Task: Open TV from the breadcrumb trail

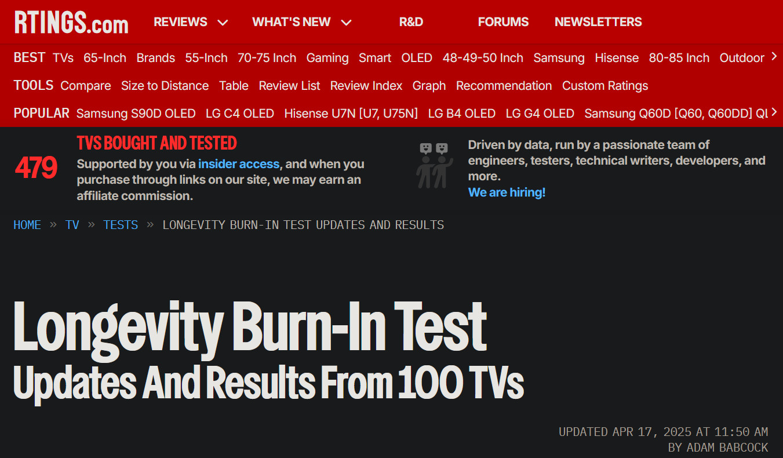Action: pos(72,224)
